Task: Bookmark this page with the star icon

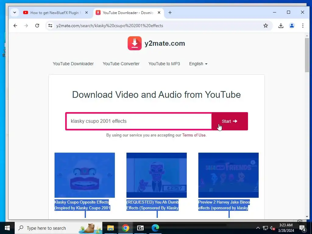Action: point(266,26)
